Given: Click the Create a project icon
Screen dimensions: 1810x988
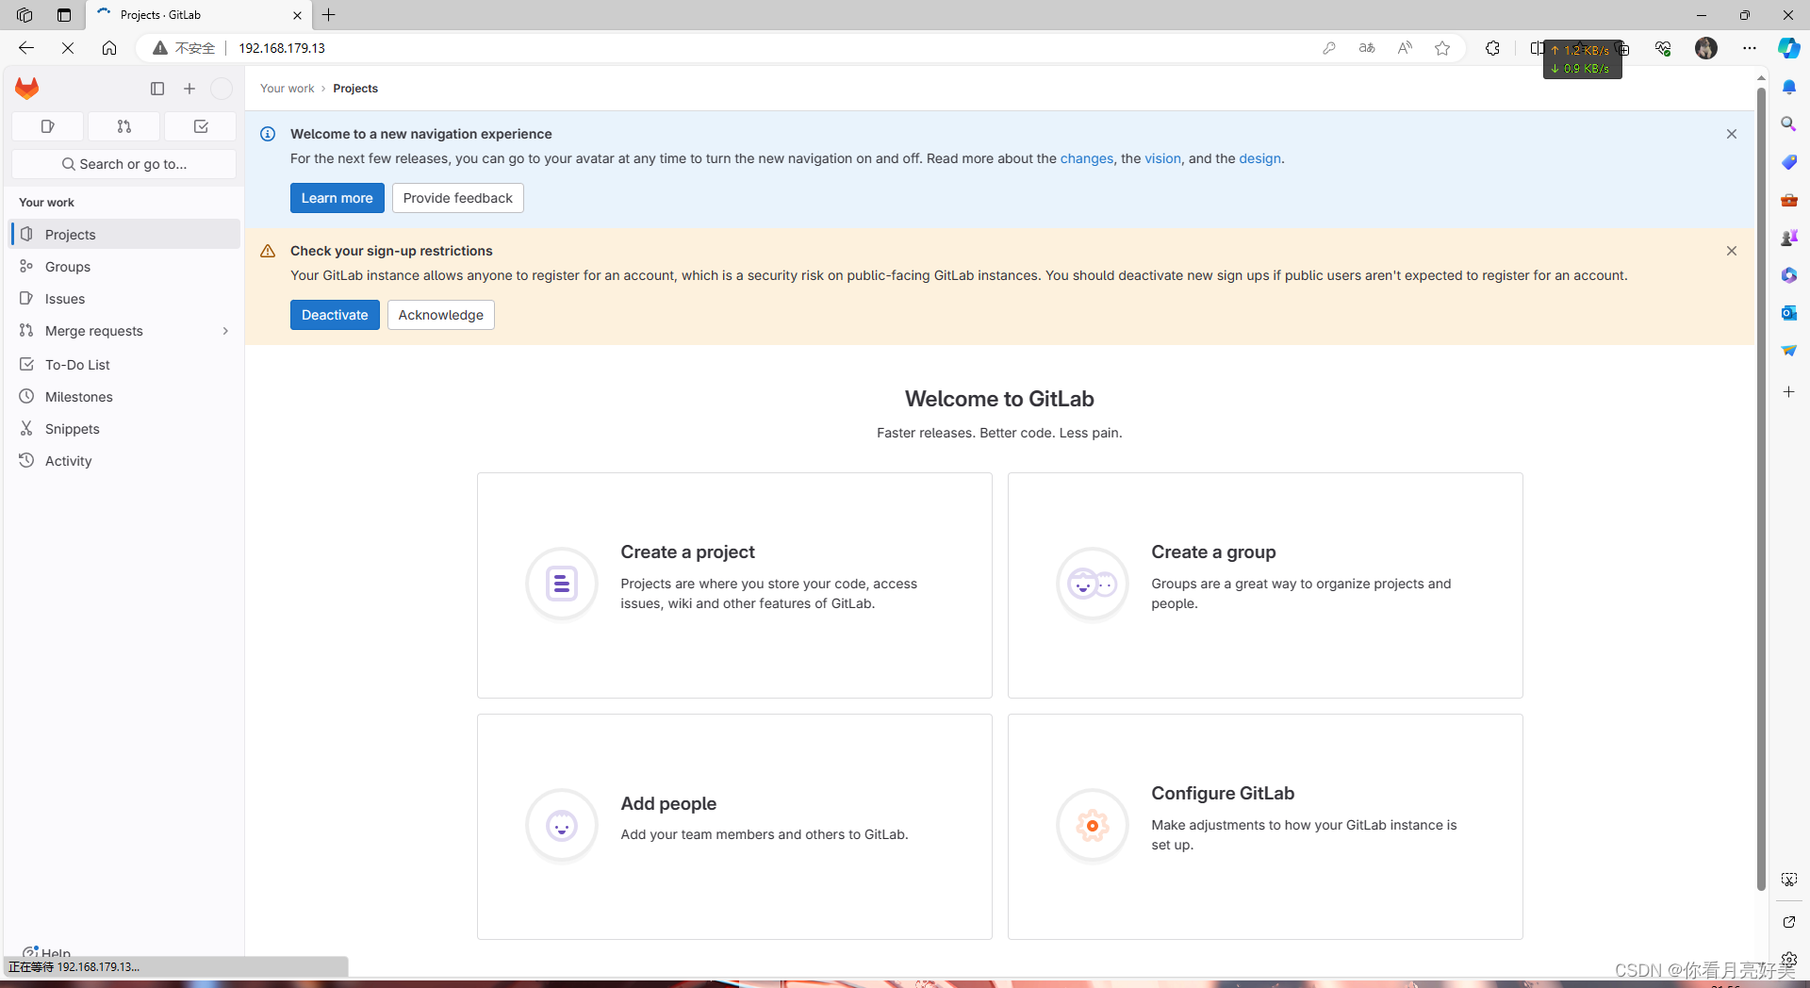Looking at the screenshot, I should coord(562,585).
